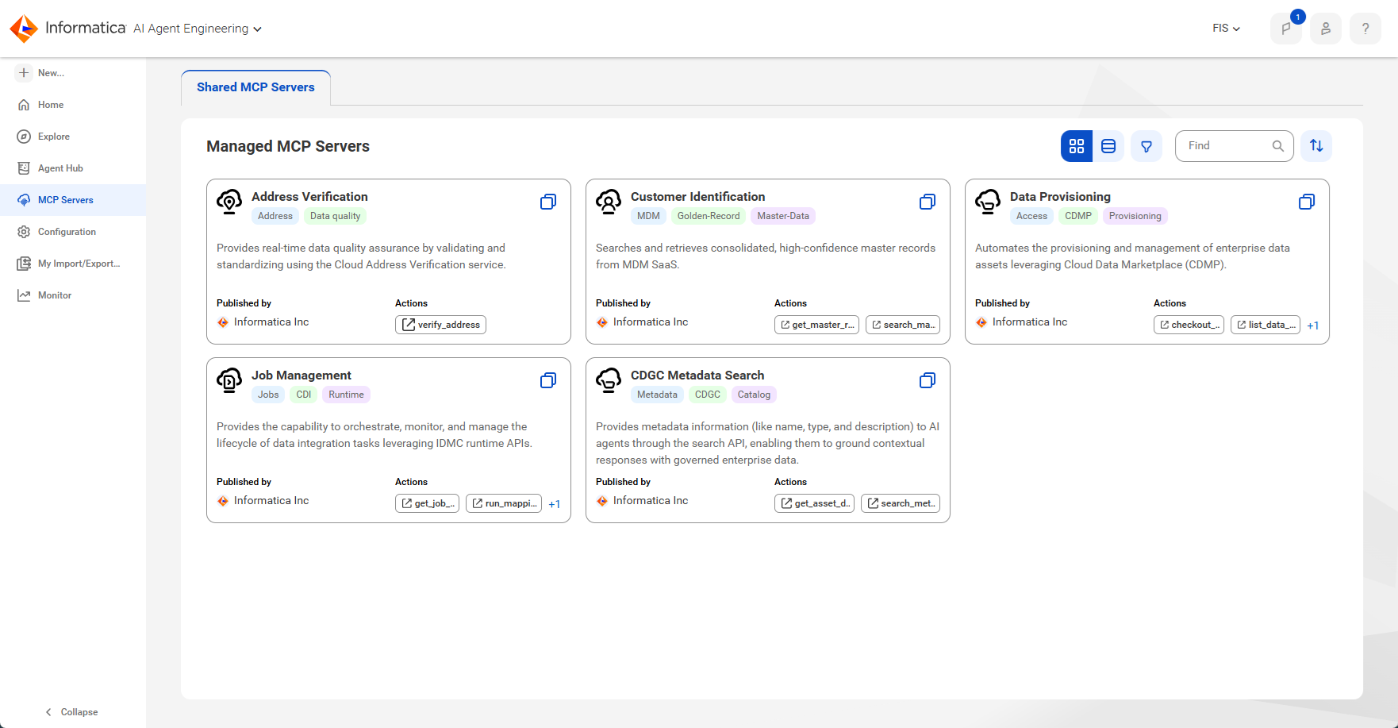Switch to list view
This screenshot has height=728, width=1398.
click(1108, 146)
